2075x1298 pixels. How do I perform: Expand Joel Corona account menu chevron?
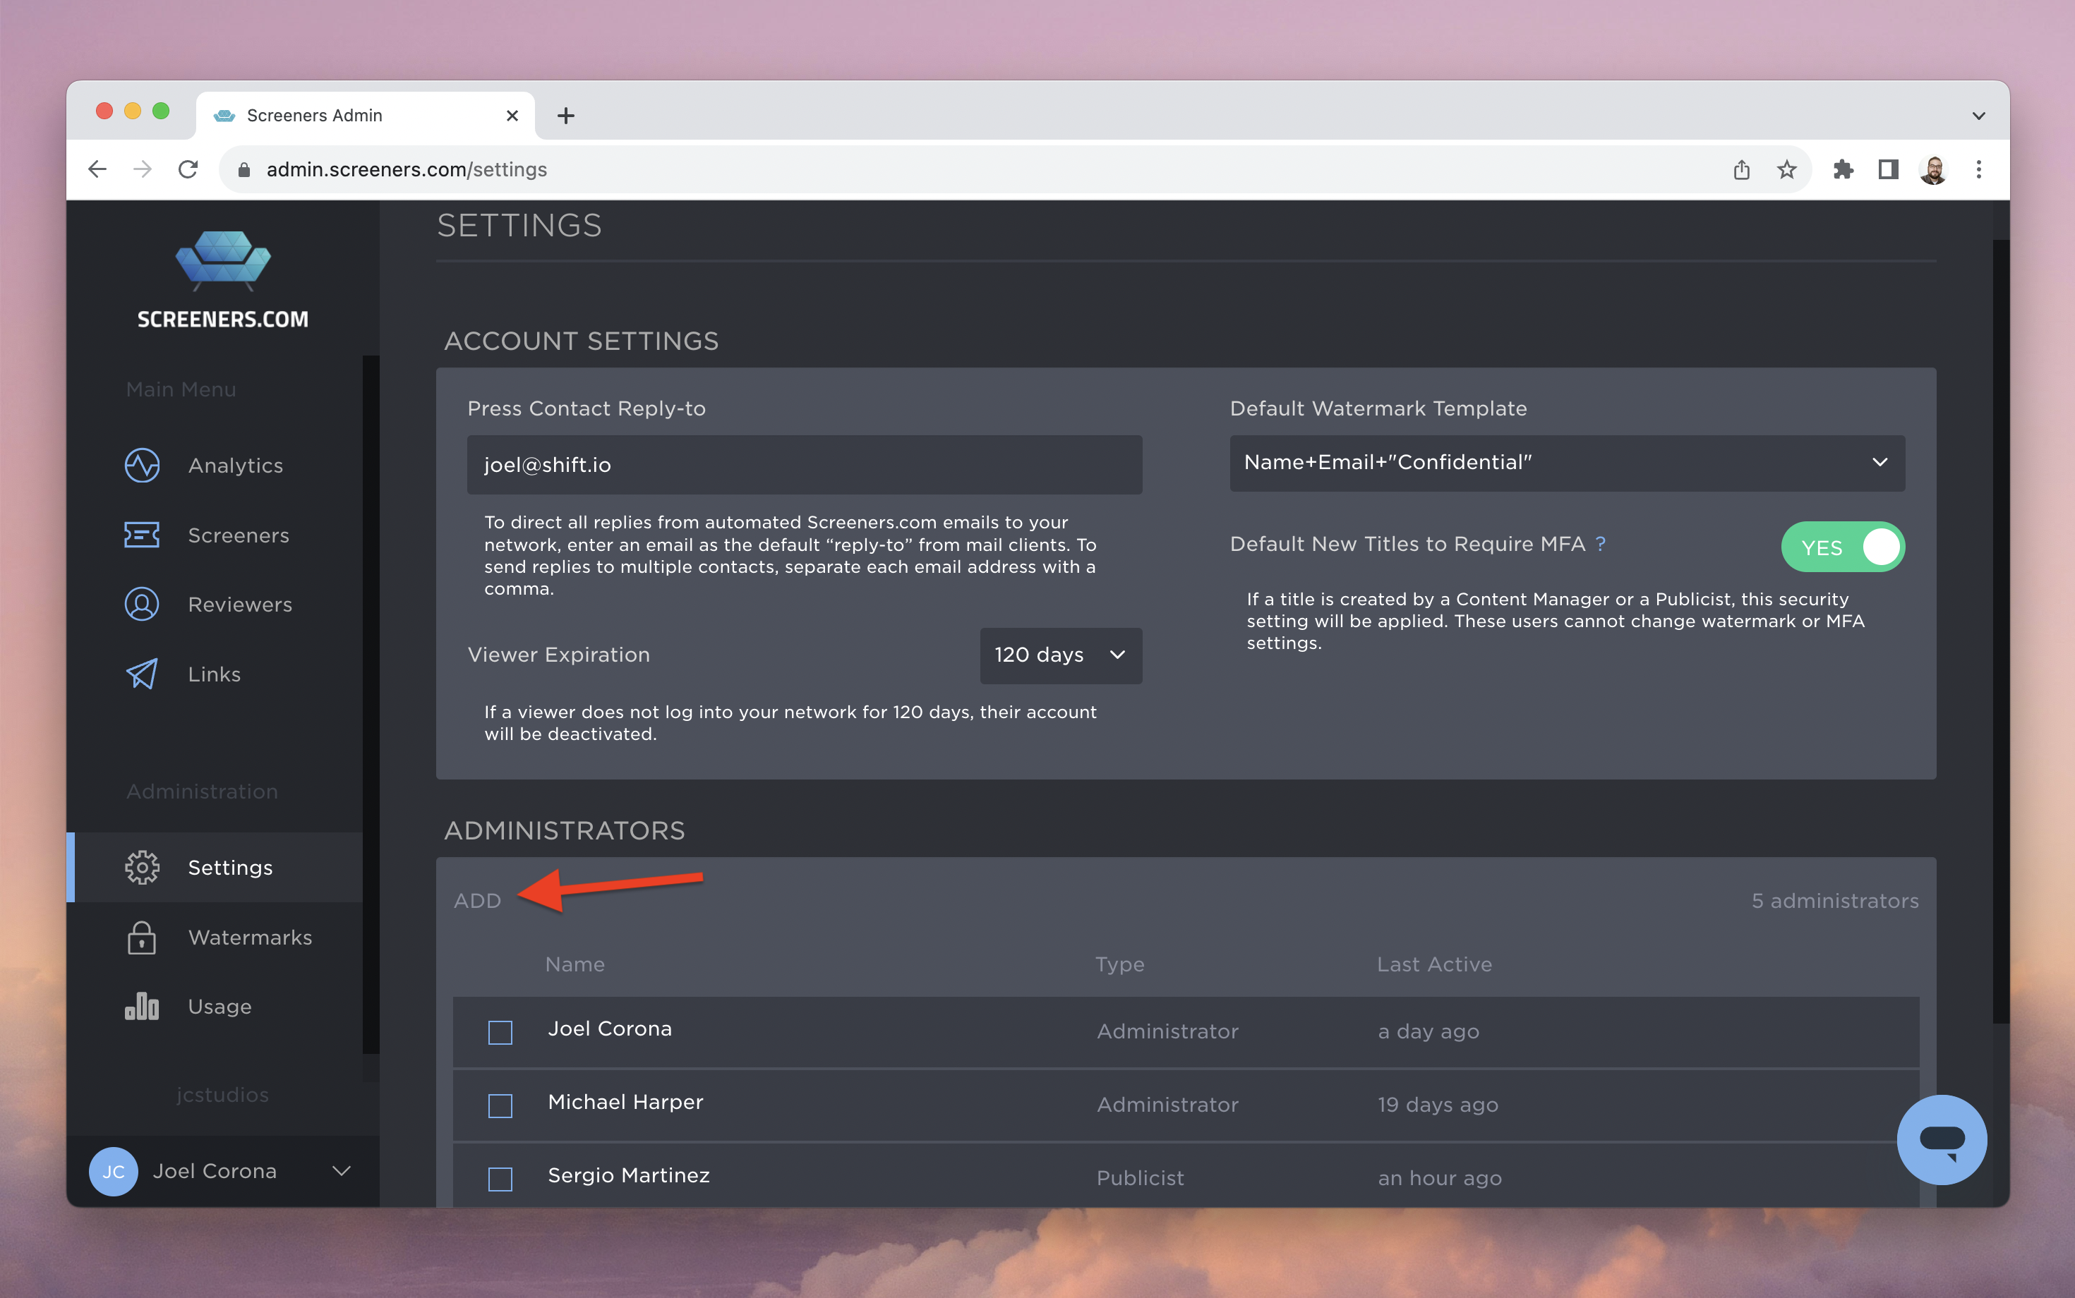click(x=342, y=1171)
